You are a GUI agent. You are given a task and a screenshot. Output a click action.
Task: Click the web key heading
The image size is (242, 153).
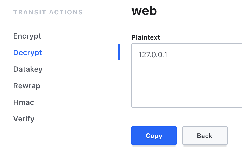(144, 11)
